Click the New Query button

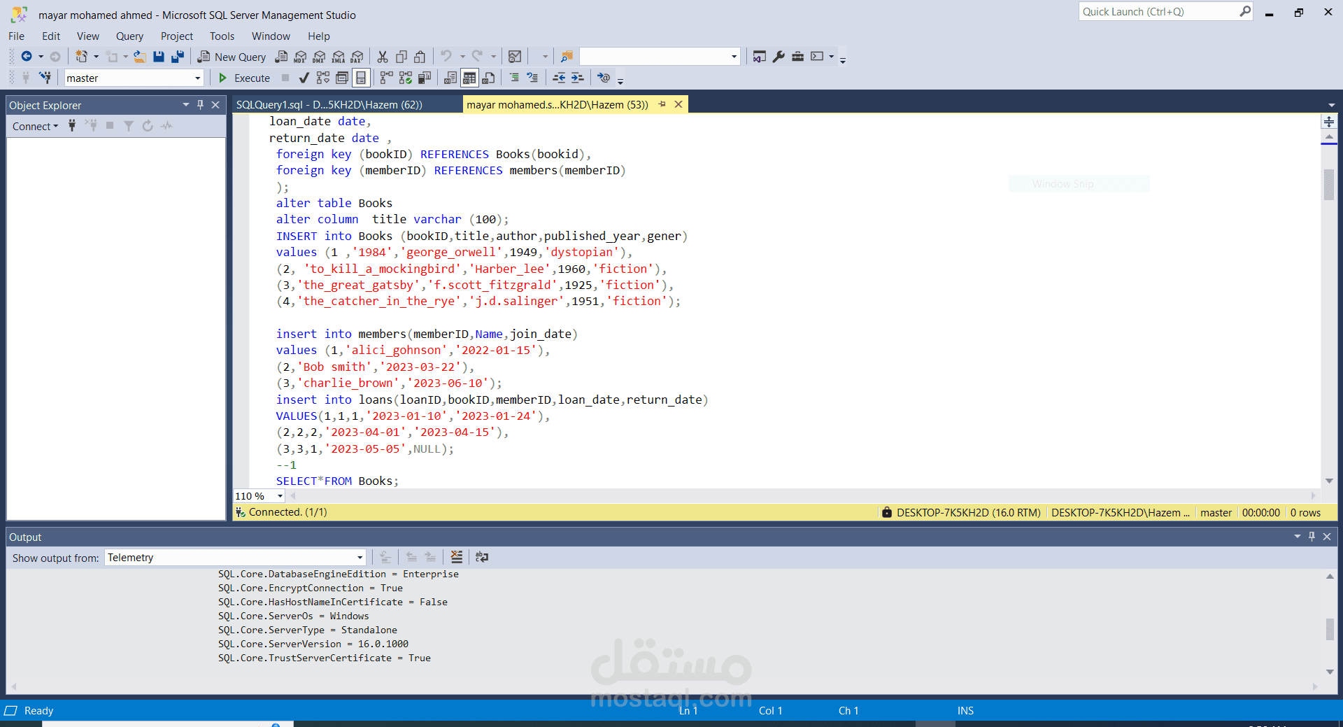tap(232, 57)
